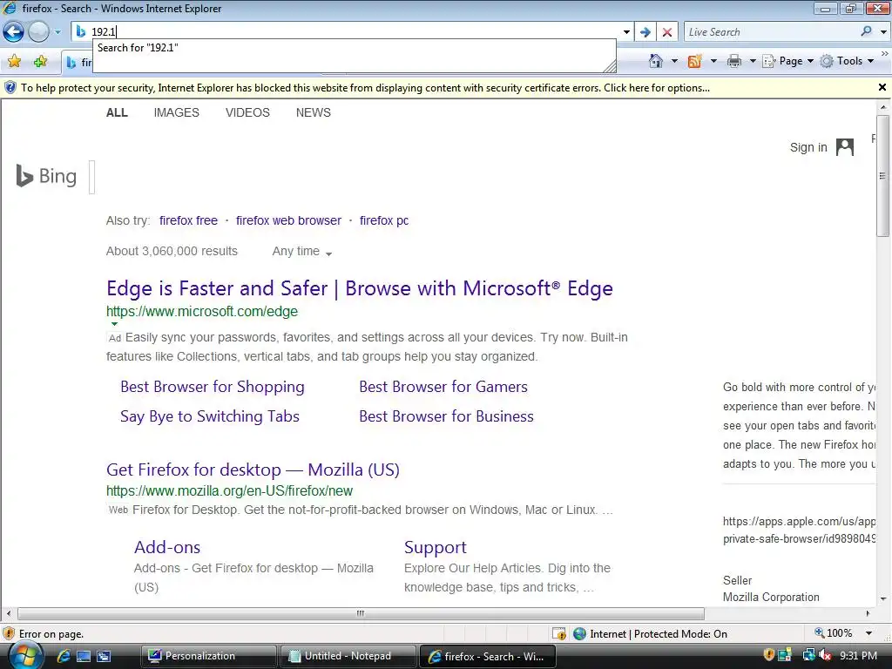The height and width of the screenshot is (669, 892).
Task: Open the Tools menu
Action: point(847,61)
